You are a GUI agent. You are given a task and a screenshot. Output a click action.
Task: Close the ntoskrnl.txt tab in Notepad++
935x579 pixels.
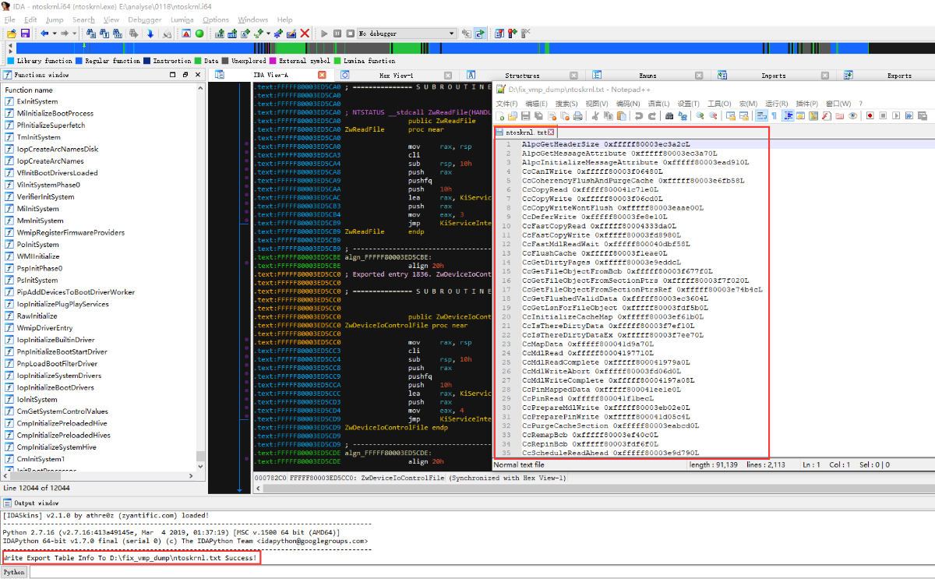coord(551,132)
